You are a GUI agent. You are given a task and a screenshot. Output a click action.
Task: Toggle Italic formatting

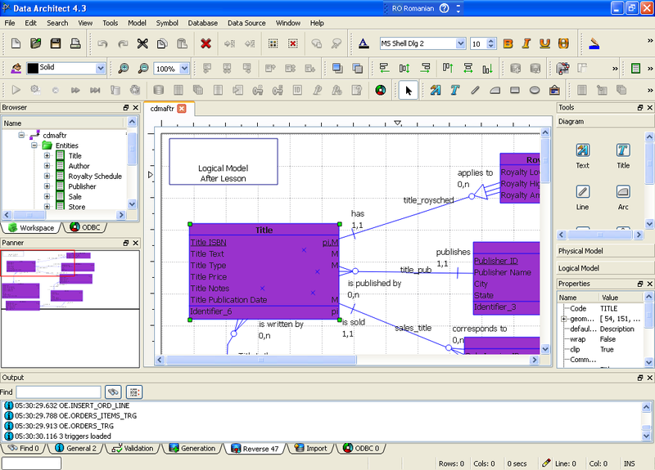[x=526, y=43]
